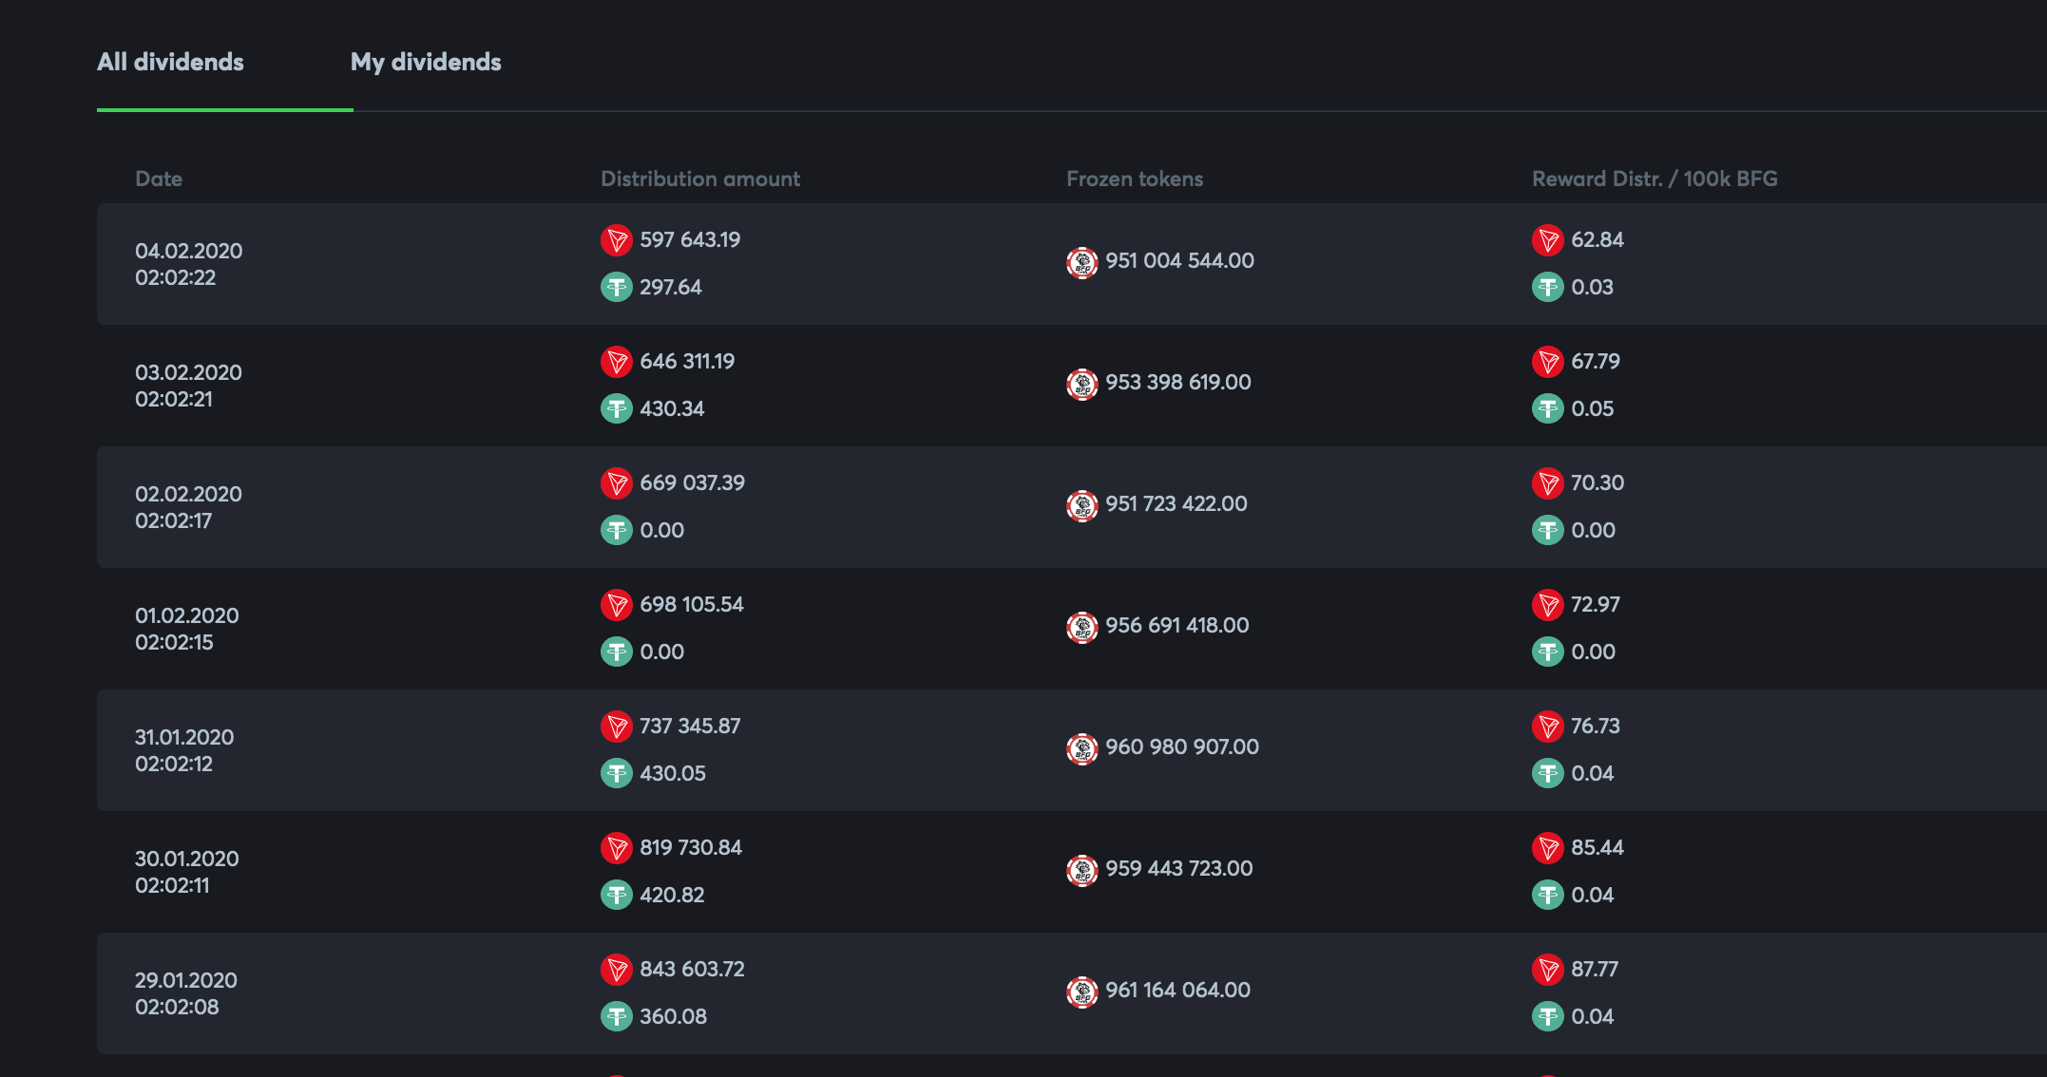Screen dimensions: 2047x1077
Task: Click the TRX icon beside reward 87.77
Action: point(1548,970)
